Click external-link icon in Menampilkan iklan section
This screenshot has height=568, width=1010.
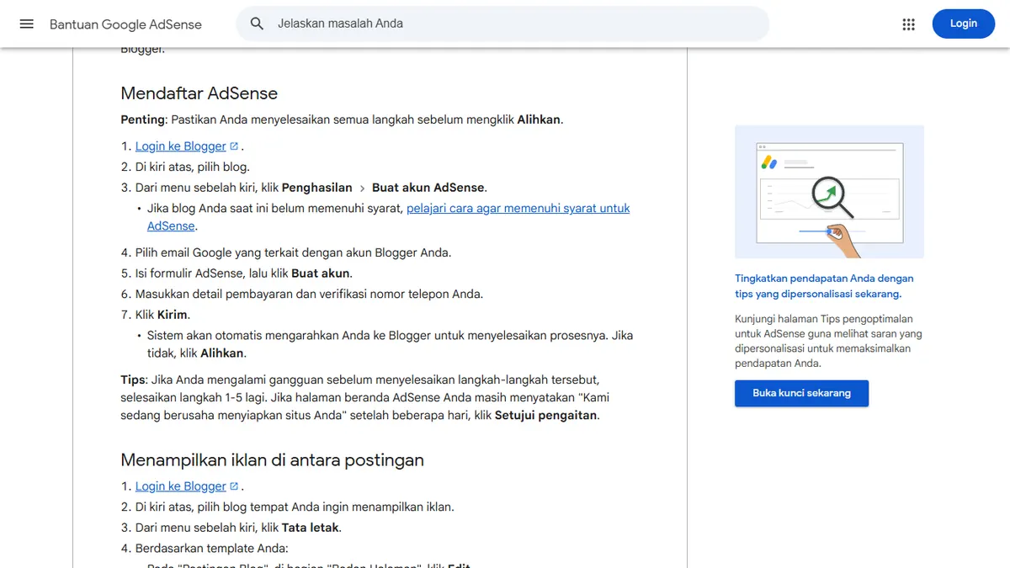[234, 486]
